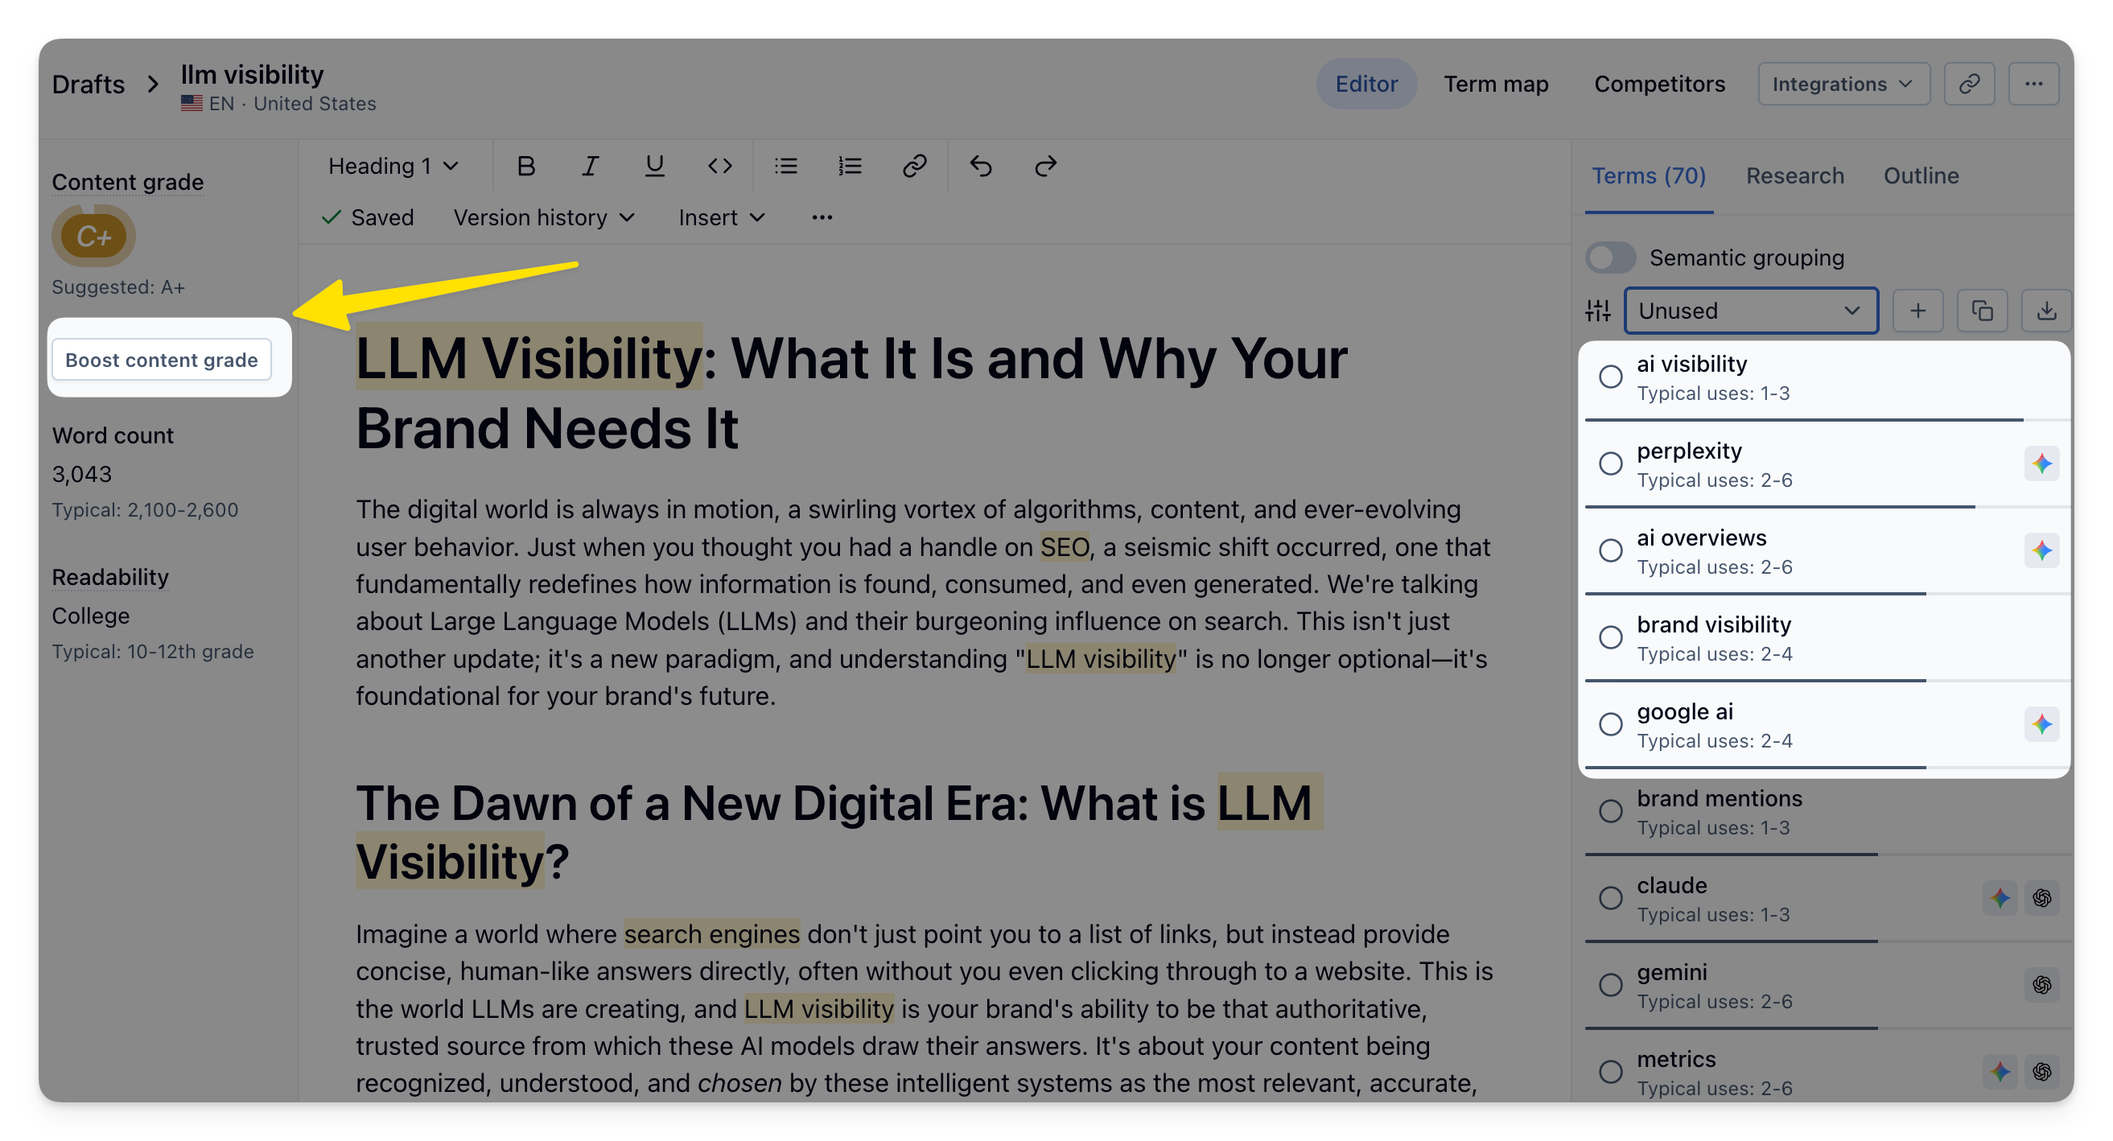Click the underline icon
Screen dimensions: 2113x1141
click(653, 167)
